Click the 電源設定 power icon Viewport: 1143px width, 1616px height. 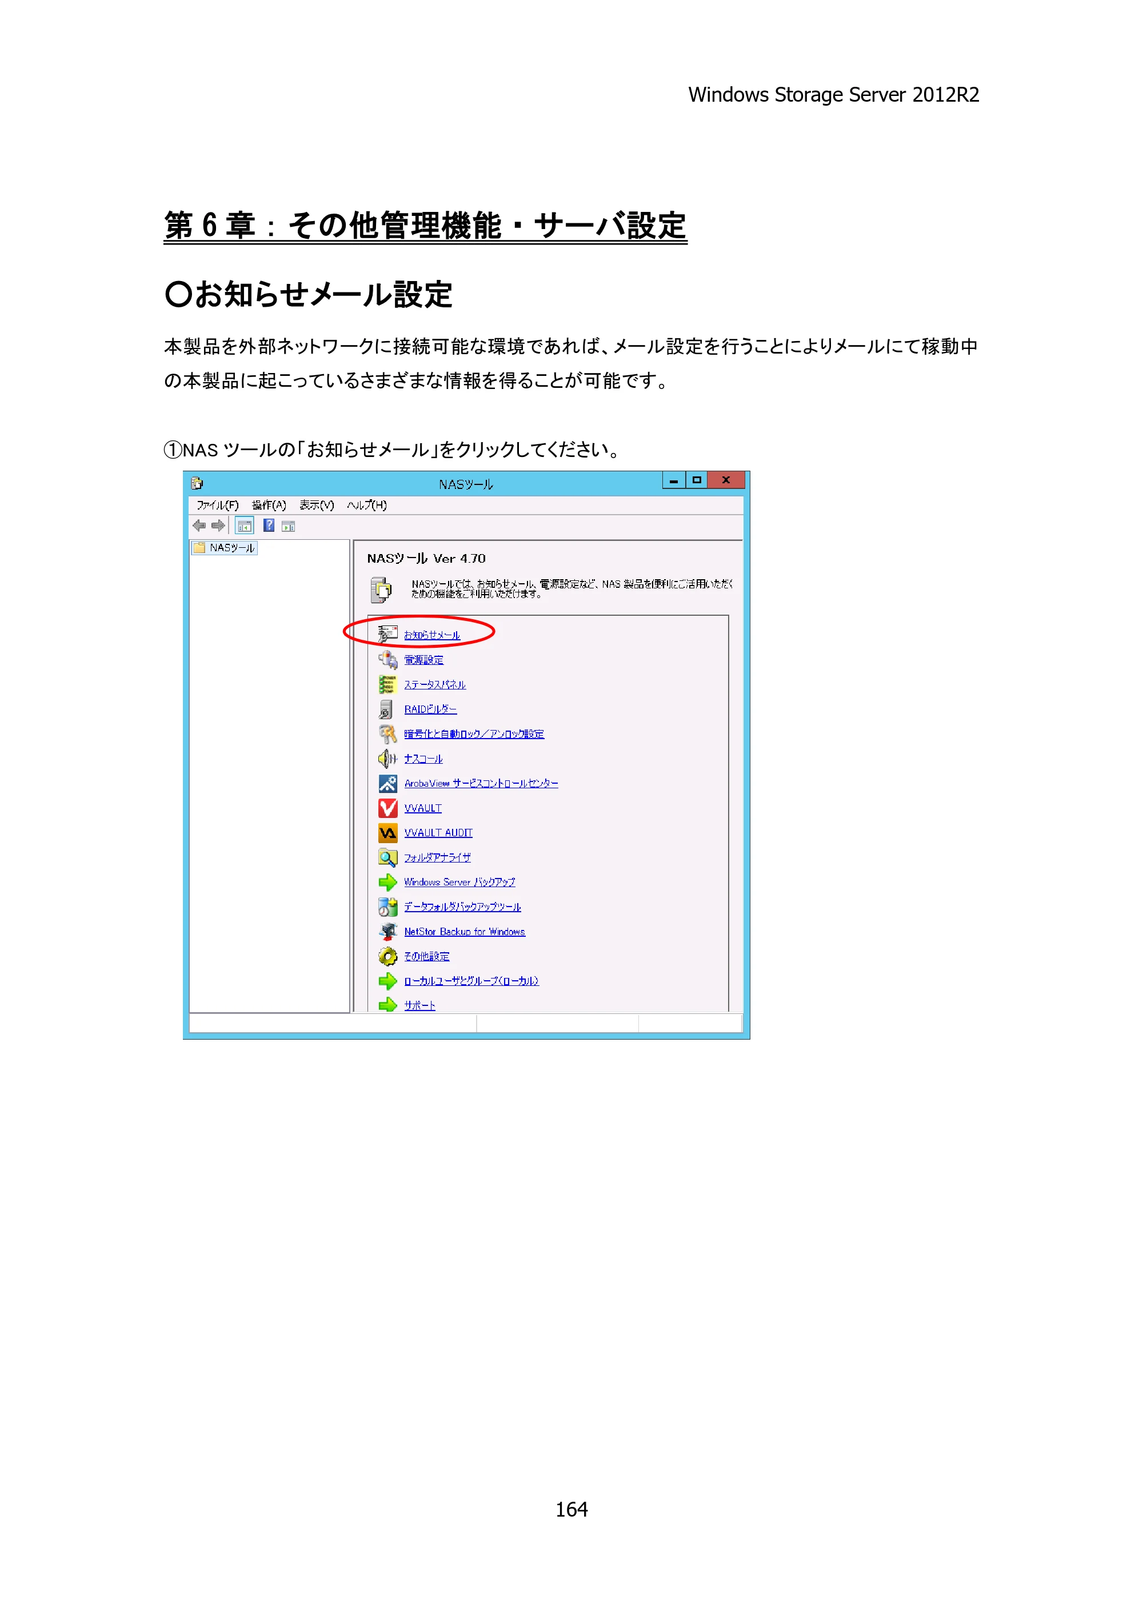387,660
